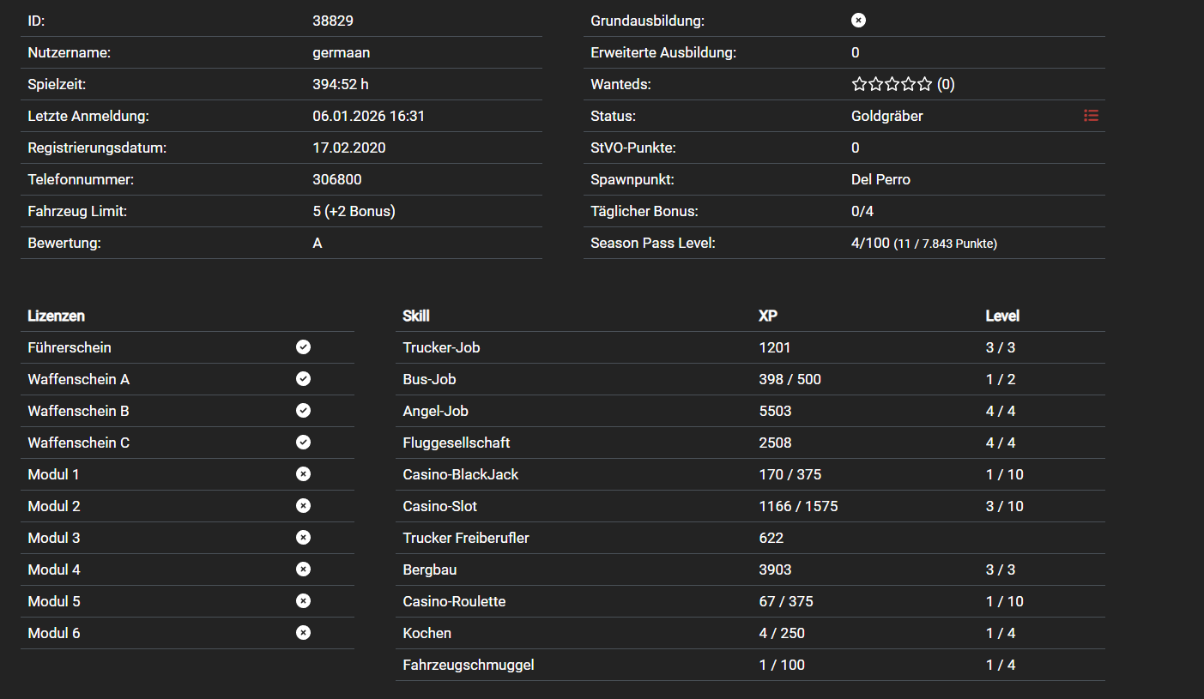Click the red list icon next to Goldgräber status
This screenshot has width=1204, height=699.
tap(1091, 116)
